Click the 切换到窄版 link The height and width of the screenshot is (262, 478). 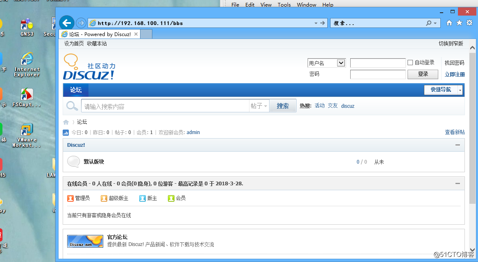451,43
